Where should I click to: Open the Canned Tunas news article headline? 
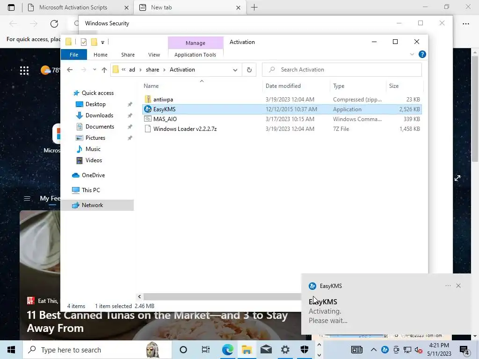(157, 322)
